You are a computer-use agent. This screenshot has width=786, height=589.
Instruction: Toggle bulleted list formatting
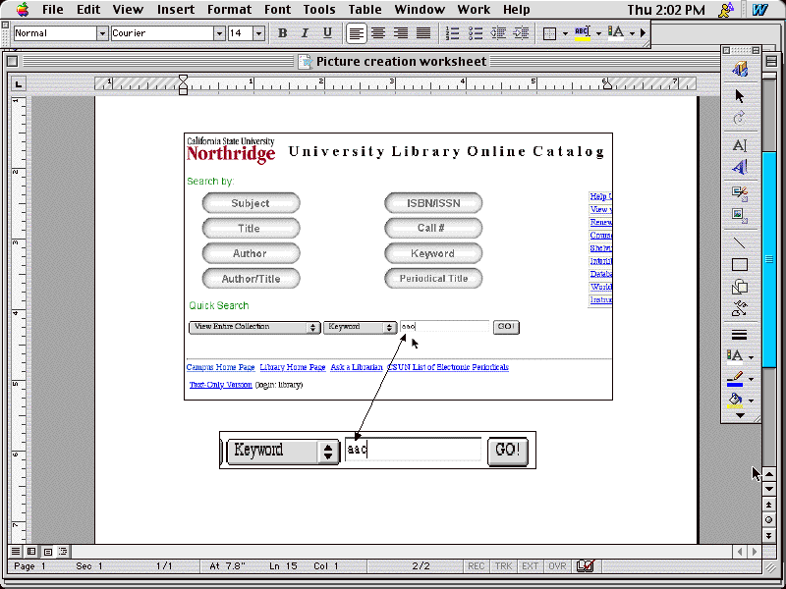(x=476, y=33)
